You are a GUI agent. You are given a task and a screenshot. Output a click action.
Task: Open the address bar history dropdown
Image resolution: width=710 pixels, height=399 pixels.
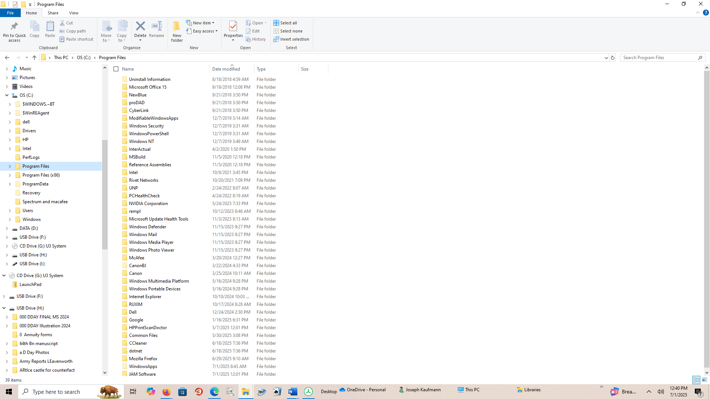[606, 58]
